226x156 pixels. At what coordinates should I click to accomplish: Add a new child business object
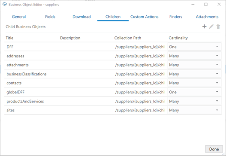204,27
